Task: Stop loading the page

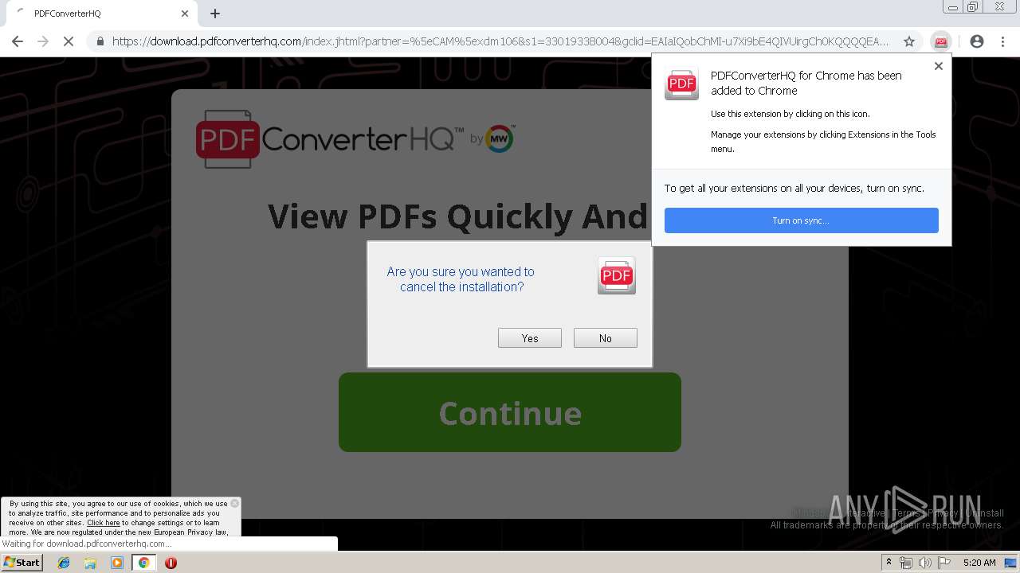Action: pos(69,41)
